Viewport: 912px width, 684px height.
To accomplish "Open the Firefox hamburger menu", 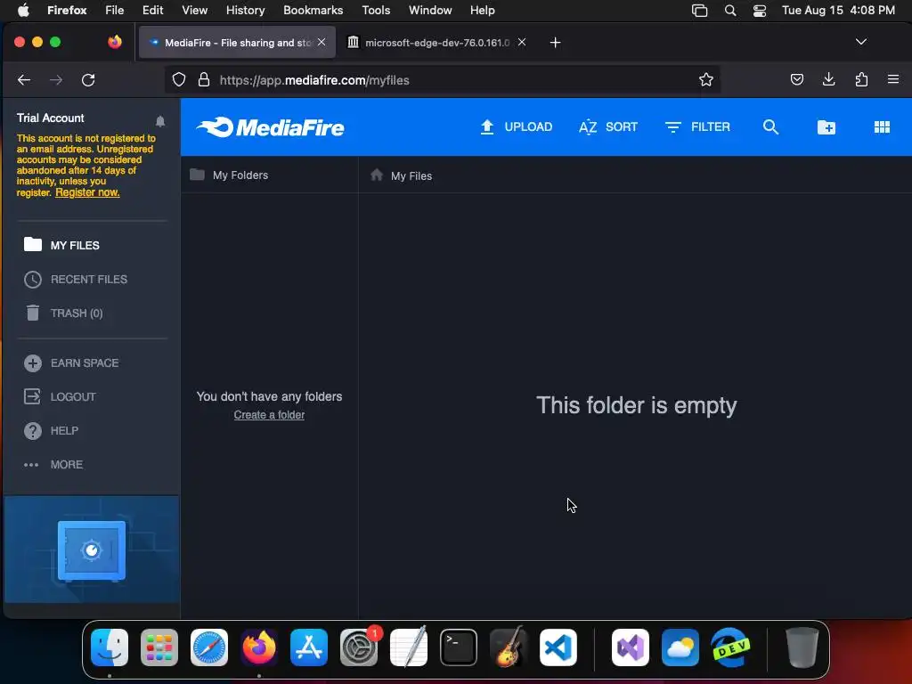I will tap(893, 79).
